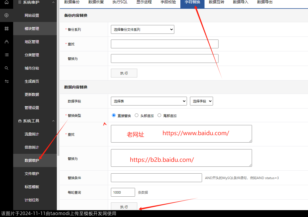Switch to the 执行SQL tab
The width and height of the screenshot is (308, 217).
[120, 2]
